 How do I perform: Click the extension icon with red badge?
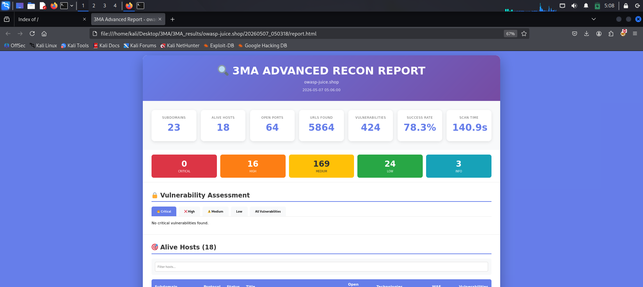click(x=623, y=33)
